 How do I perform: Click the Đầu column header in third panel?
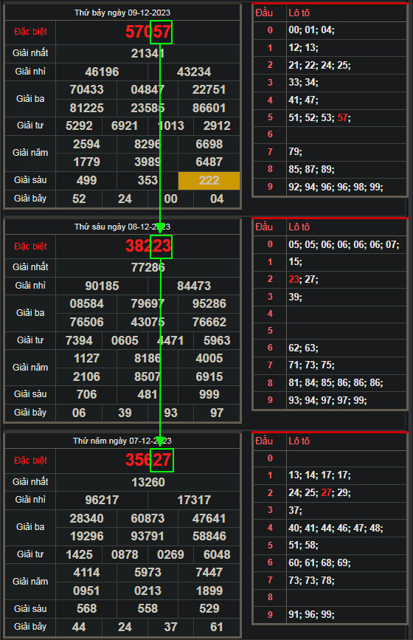click(x=264, y=441)
